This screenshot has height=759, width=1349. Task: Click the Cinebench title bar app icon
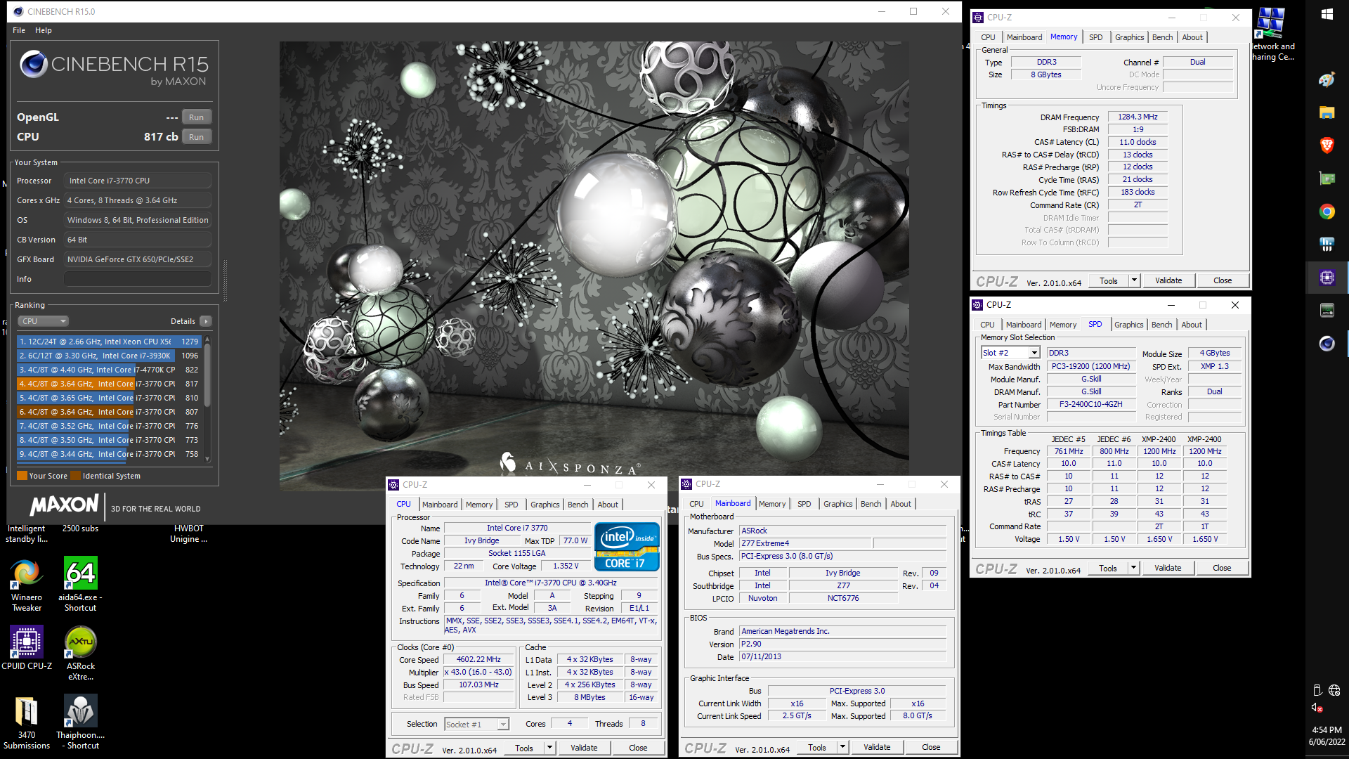coord(18,11)
